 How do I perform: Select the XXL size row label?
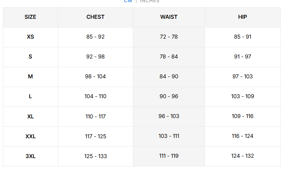click(30, 136)
